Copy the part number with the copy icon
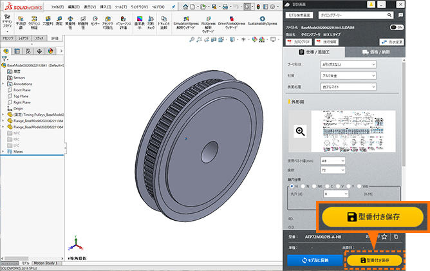This screenshot has height=271, width=430. click(x=395, y=236)
